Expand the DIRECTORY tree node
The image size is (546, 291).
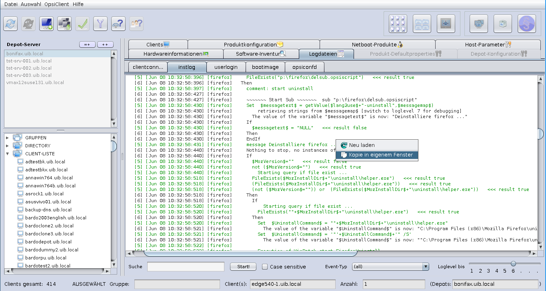click(x=7, y=146)
